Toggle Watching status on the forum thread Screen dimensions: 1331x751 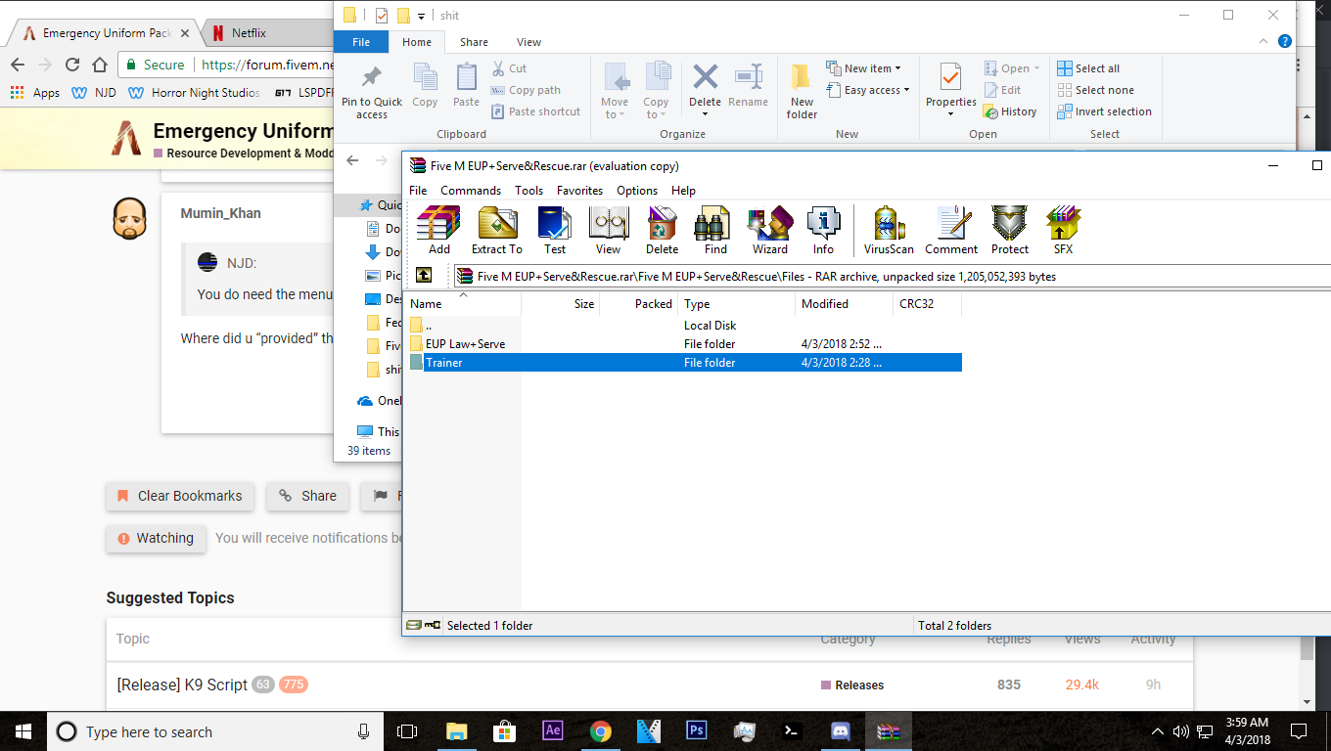pyautogui.click(x=156, y=538)
